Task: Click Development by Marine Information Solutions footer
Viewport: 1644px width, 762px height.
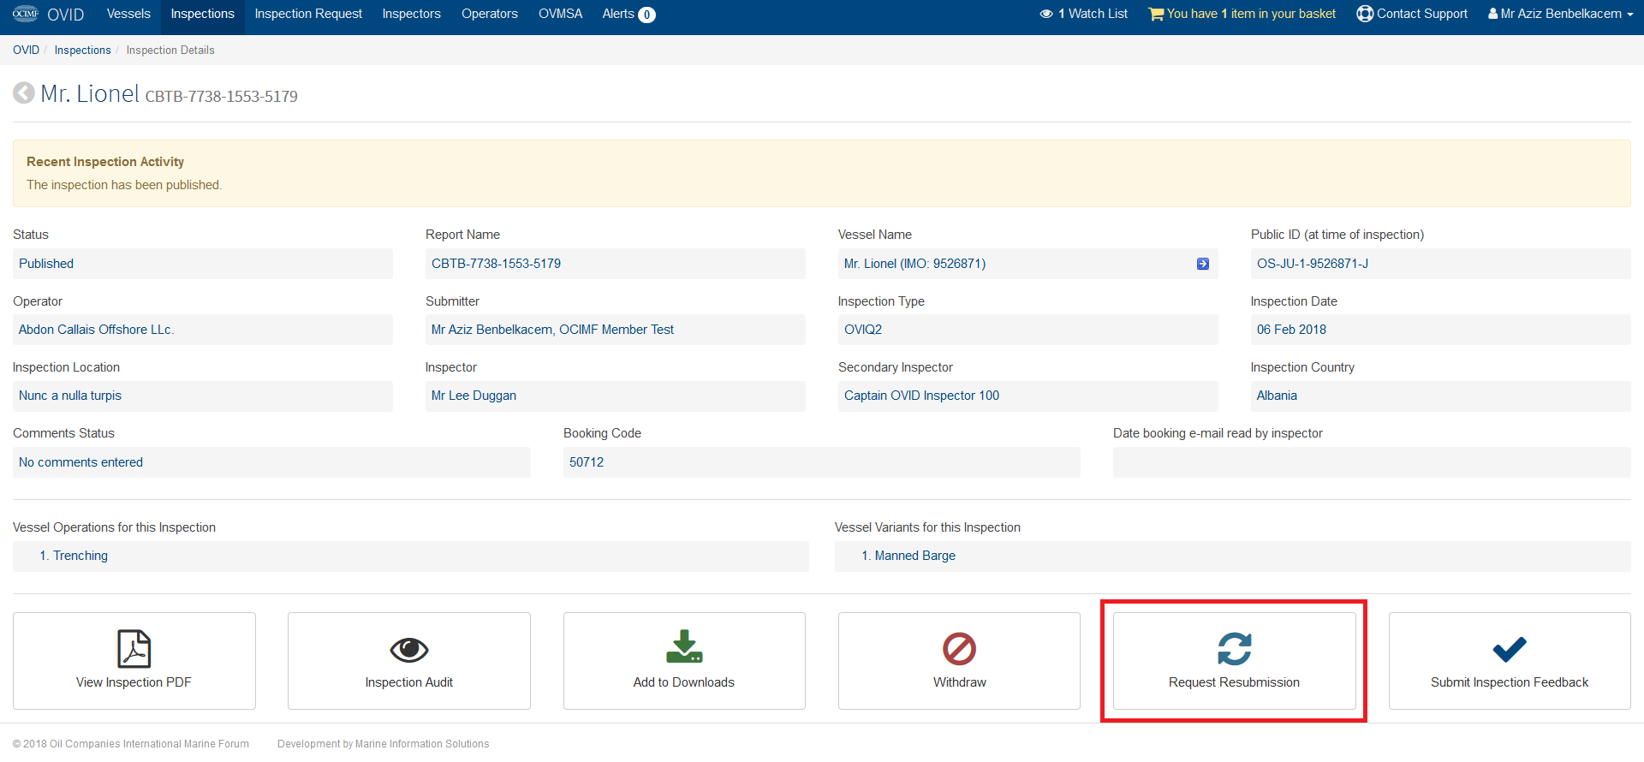Action: pyautogui.click(x=384, y=744)
